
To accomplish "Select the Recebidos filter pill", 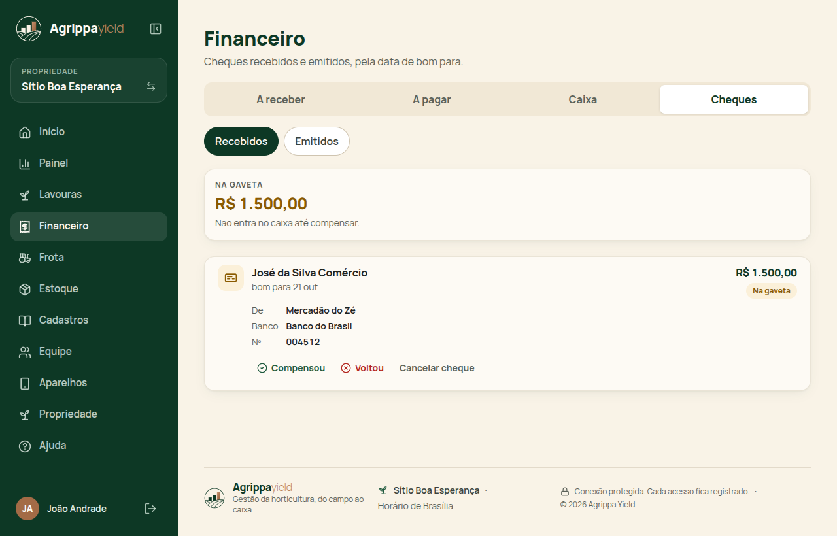I will point(241,141).
